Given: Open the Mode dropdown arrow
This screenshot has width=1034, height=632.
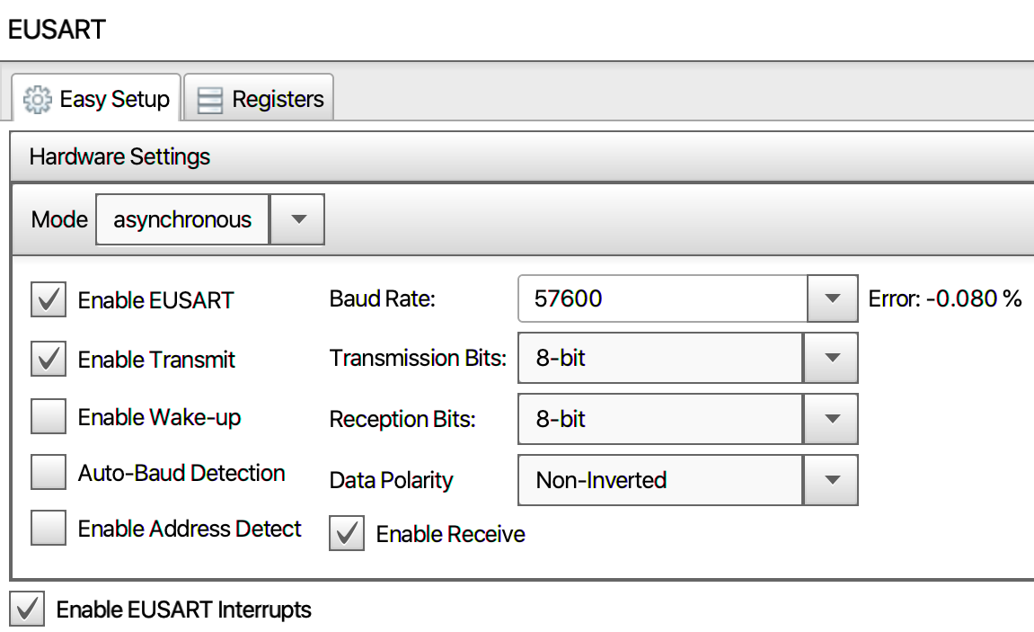Looking at the screenshot, I should (x=296, y=219).
